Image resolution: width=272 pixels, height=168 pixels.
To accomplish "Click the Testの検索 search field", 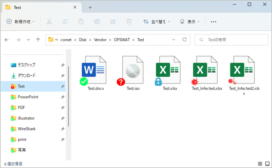I will pyautogui.click(x=231, y=40).
